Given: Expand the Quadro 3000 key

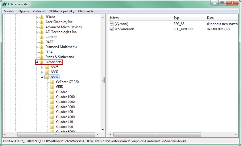Looking at the screenshot, I should click(48, 107).
